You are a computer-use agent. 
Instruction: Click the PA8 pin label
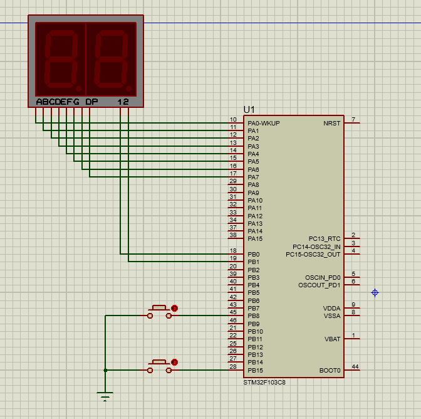pyautogui.click(x=253, y=185)
